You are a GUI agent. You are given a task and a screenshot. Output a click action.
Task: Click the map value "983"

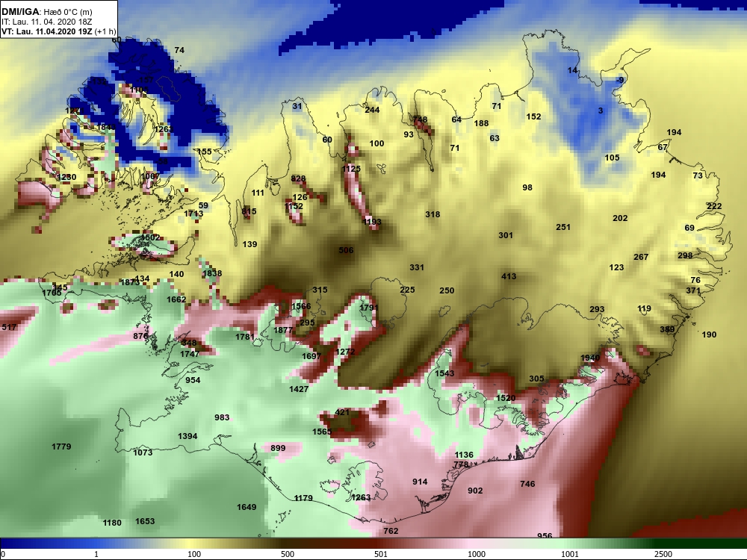(222, 417)
